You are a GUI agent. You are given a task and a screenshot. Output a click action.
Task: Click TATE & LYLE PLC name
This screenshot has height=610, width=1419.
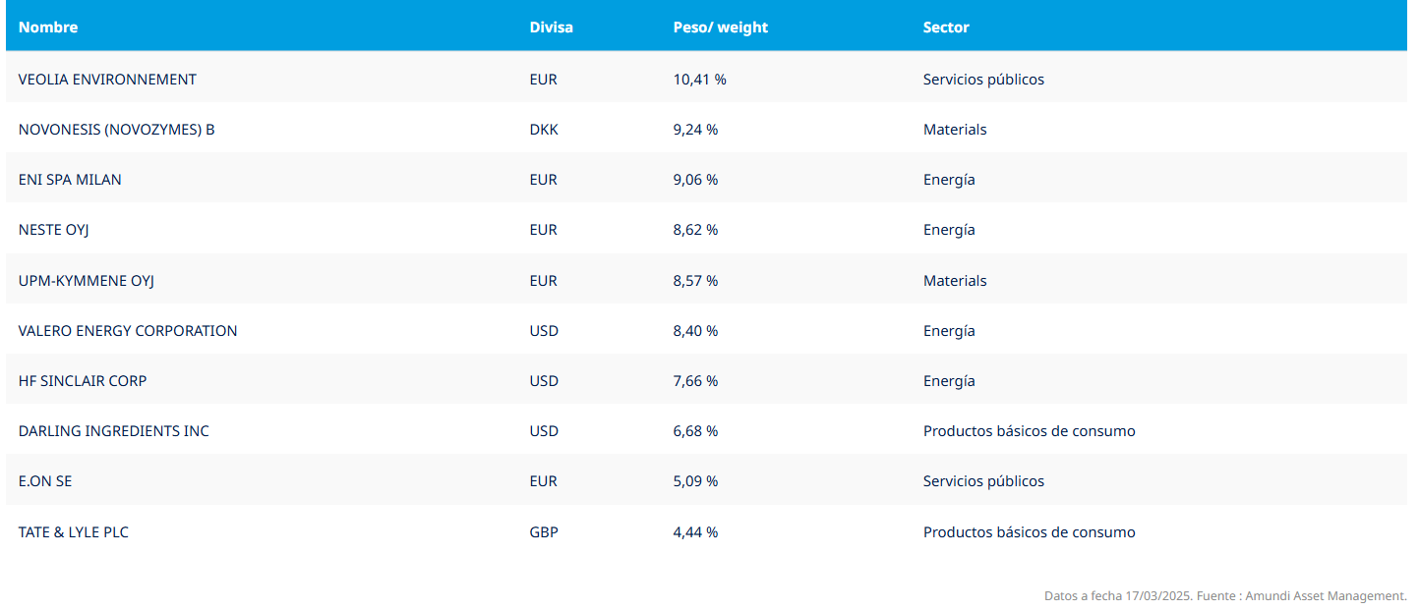point(74,532)
